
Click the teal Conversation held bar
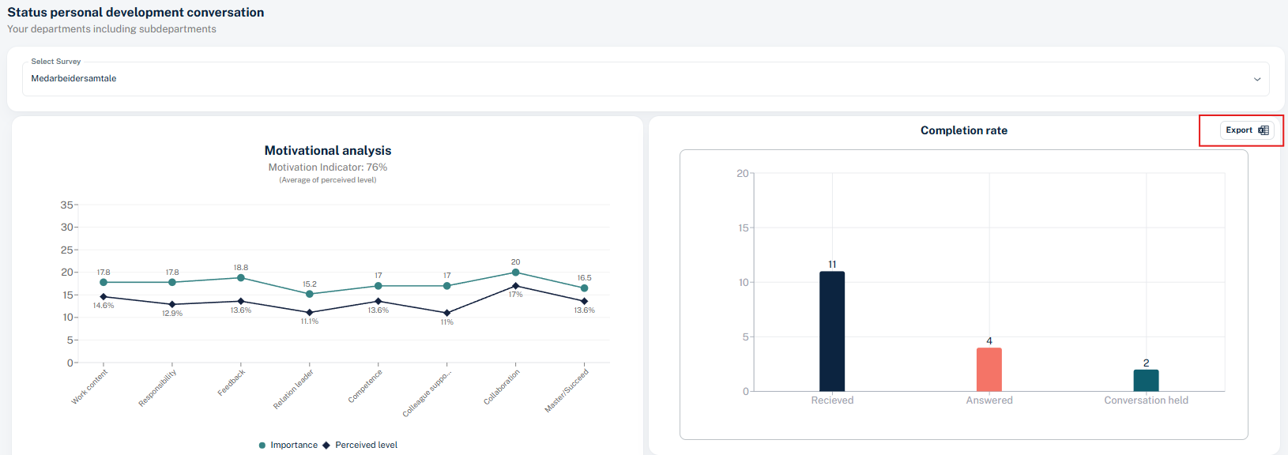point(1146,381)
